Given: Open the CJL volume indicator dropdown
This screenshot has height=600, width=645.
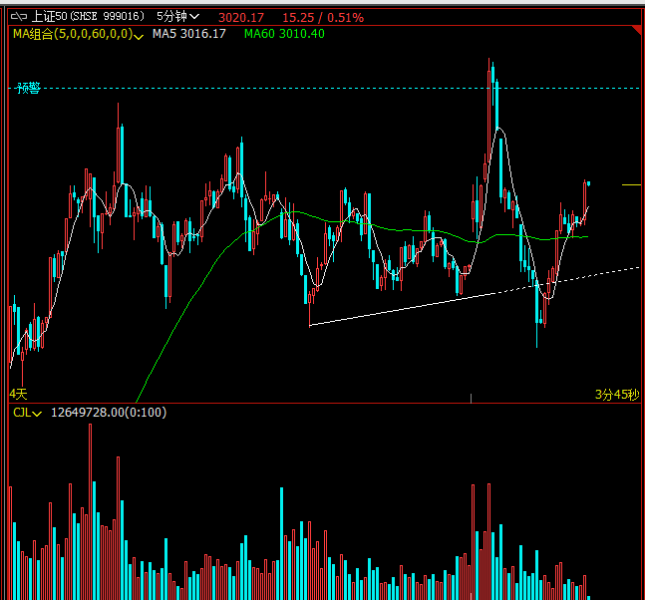Looking at the screenshot, I should (x=27, y=413).
